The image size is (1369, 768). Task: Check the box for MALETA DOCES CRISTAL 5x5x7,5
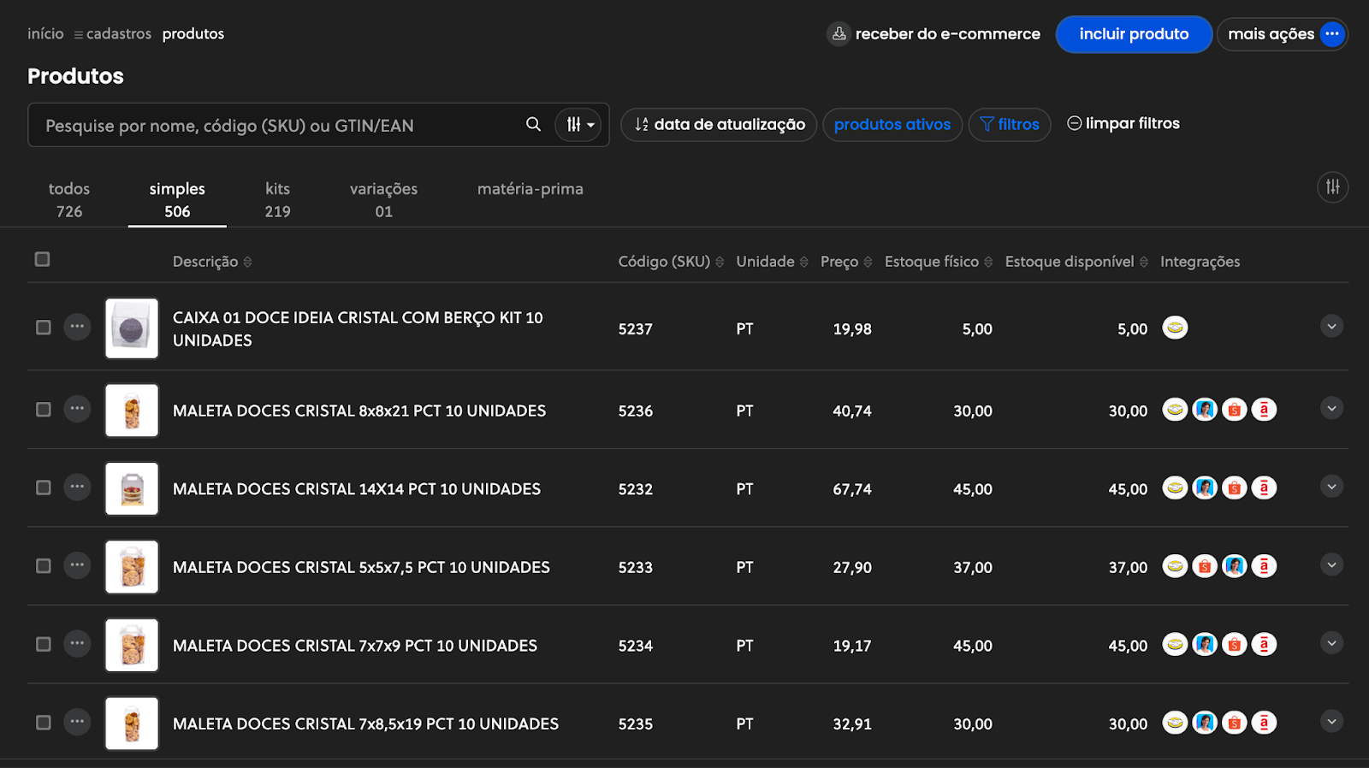point(43,566)
